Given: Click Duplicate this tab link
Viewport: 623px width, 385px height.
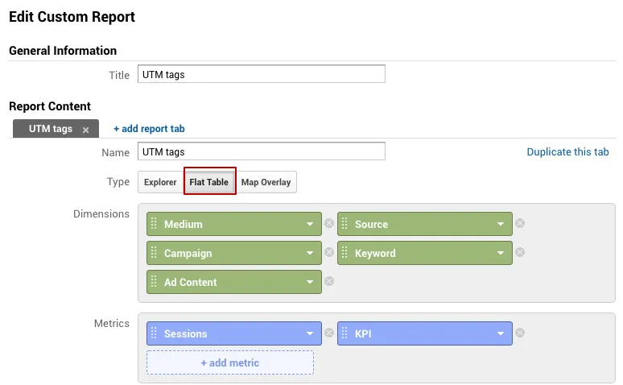Looking at the screenshot, I should click(567, 152).
